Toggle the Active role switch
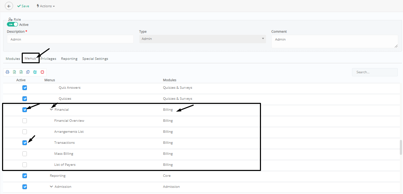 [12, 25]
